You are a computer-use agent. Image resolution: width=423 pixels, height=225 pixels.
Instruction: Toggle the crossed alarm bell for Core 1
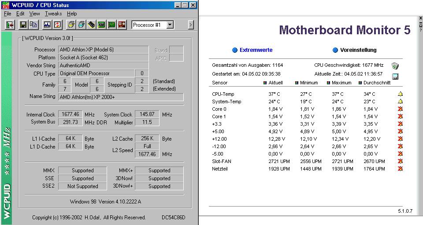click(x=401, y=116)
